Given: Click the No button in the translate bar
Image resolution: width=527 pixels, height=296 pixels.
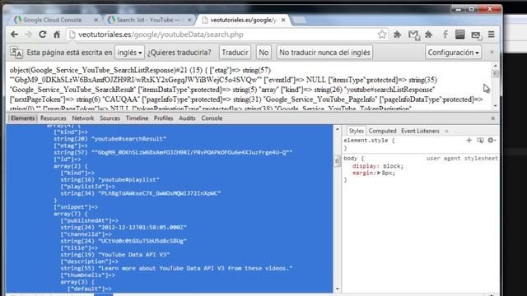Looking at the screenshot, I should (x=263, y=53).
